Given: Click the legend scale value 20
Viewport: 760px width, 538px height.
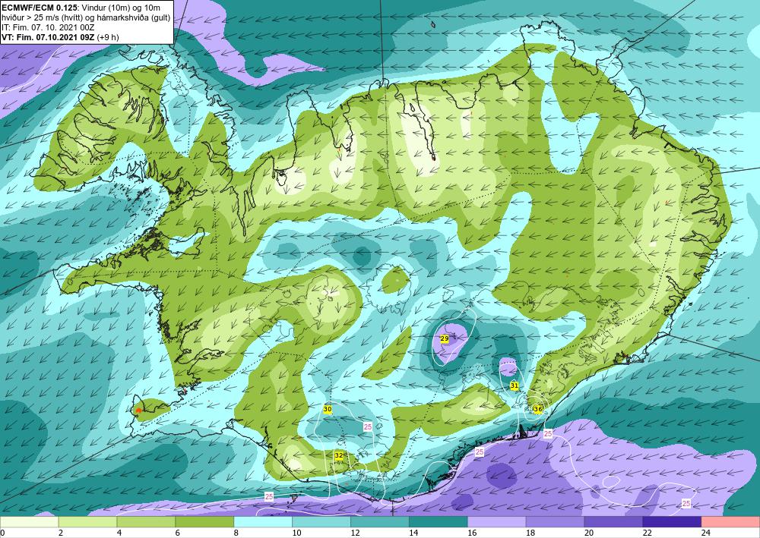Looking at the screenshot, I should click(589, 533).
